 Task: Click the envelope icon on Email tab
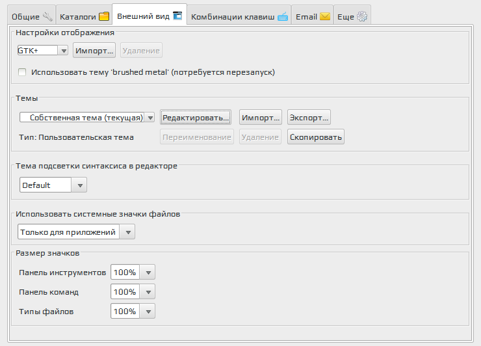pyautogui.click(x=325, y=16)
